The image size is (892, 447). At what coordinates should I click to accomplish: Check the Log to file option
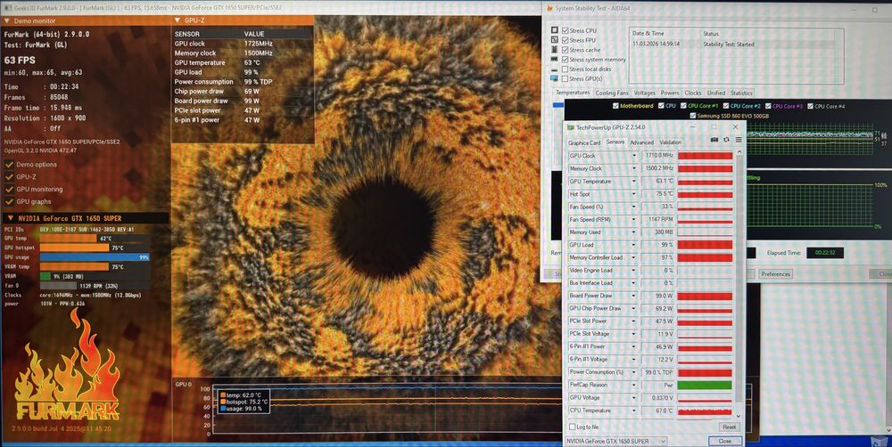[x=572, y=427]
